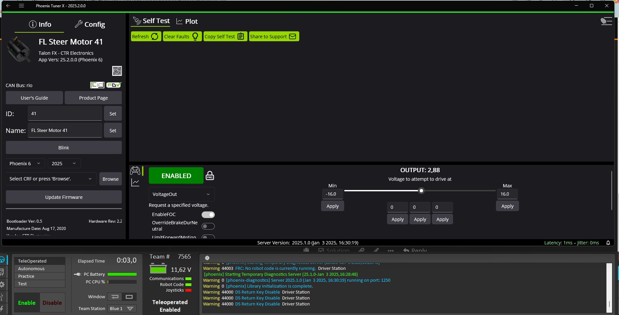Click Set next to the Name field

click(113, 130)
